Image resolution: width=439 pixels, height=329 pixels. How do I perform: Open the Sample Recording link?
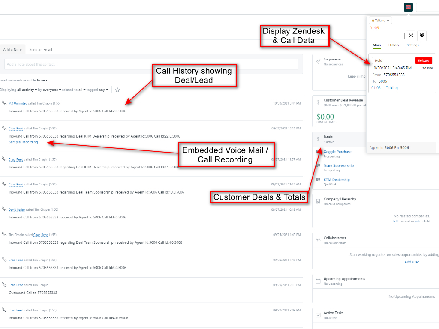coord(23,142)
